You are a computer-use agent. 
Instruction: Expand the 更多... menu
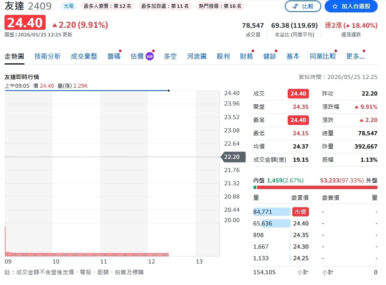pyautogui.click(x=355, y=56)
